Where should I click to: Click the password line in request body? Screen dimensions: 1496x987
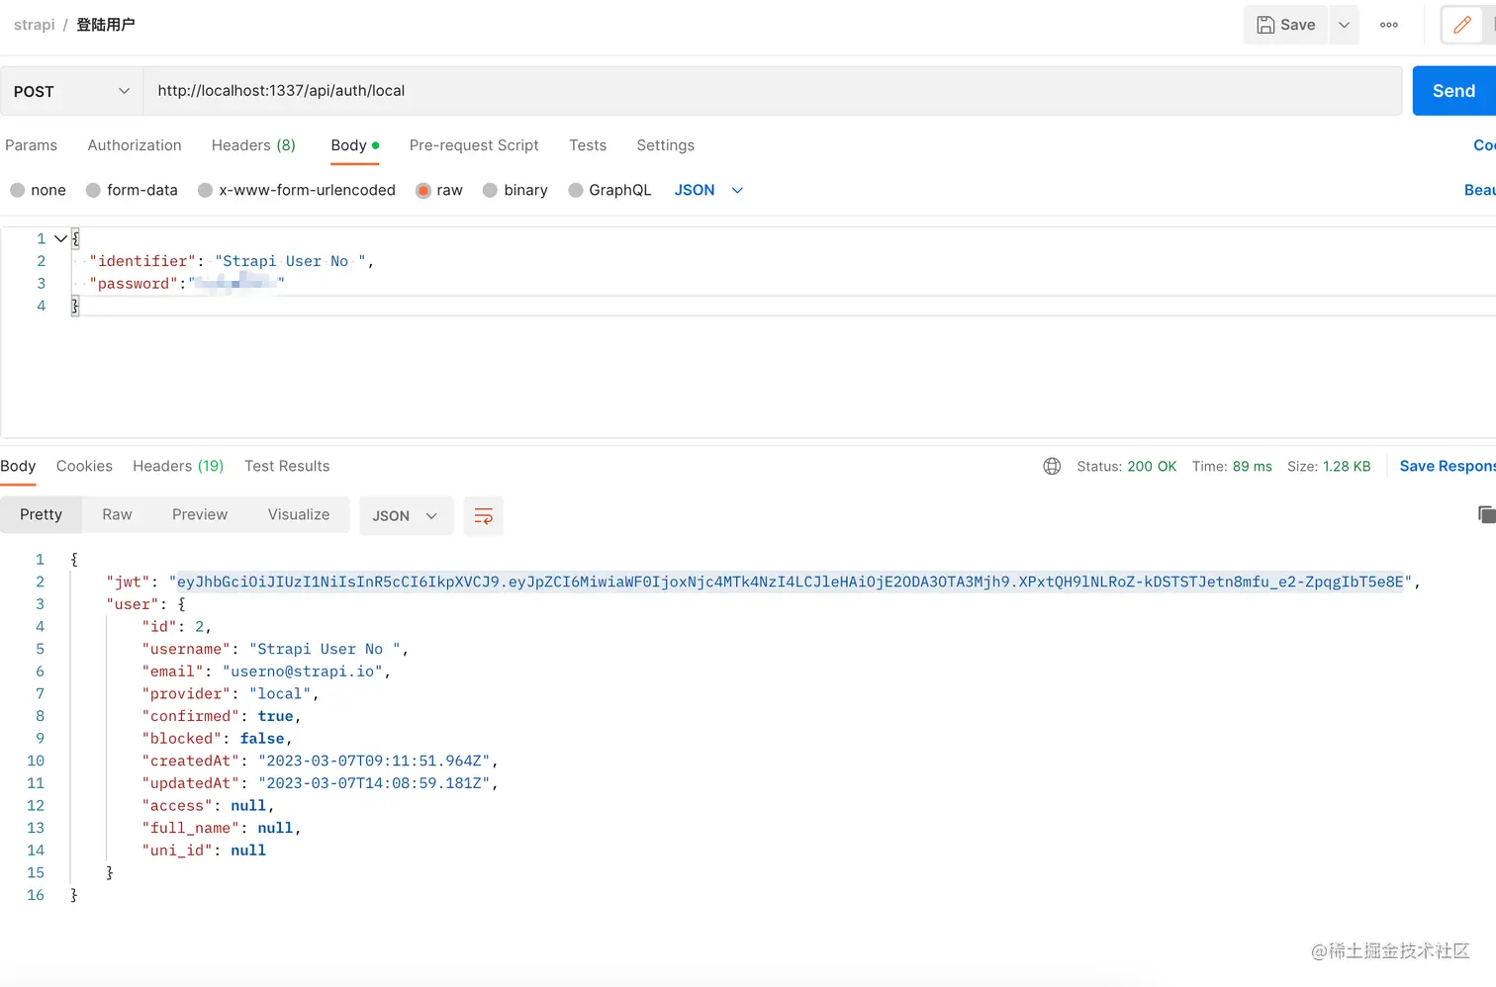pos(186,284)
